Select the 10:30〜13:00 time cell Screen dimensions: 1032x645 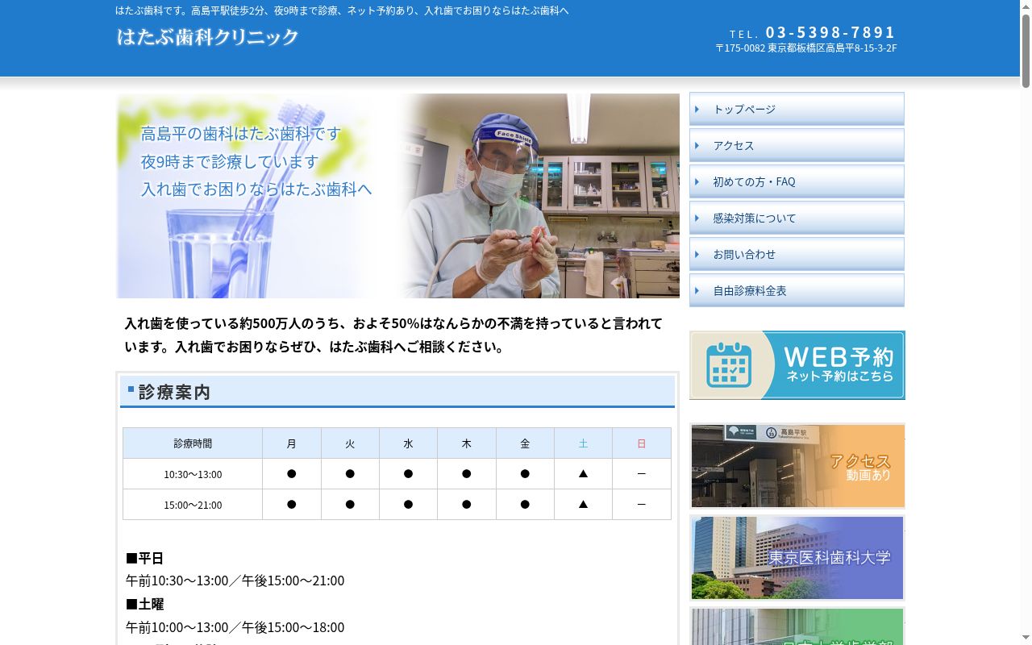[x=193, y=474]
